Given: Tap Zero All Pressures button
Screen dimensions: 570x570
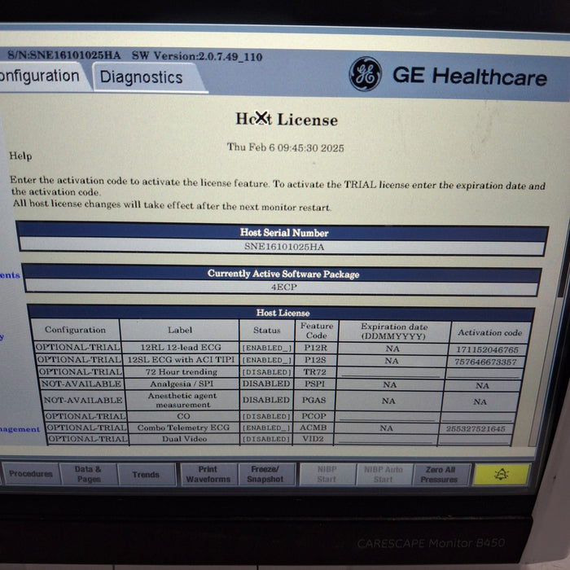Looking at the screenshot, I should click(x=441, y=475).
